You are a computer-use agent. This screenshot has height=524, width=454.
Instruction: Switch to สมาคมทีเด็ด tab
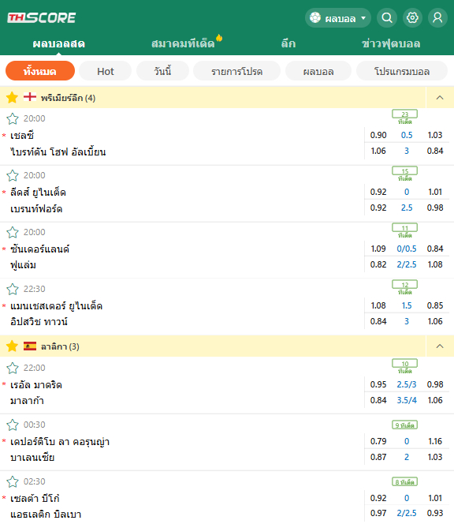point(183,43)
